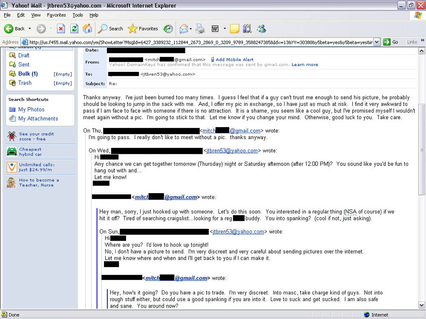Open 'How to become a Teacher, Nurse' ad

tap(39, 182)
